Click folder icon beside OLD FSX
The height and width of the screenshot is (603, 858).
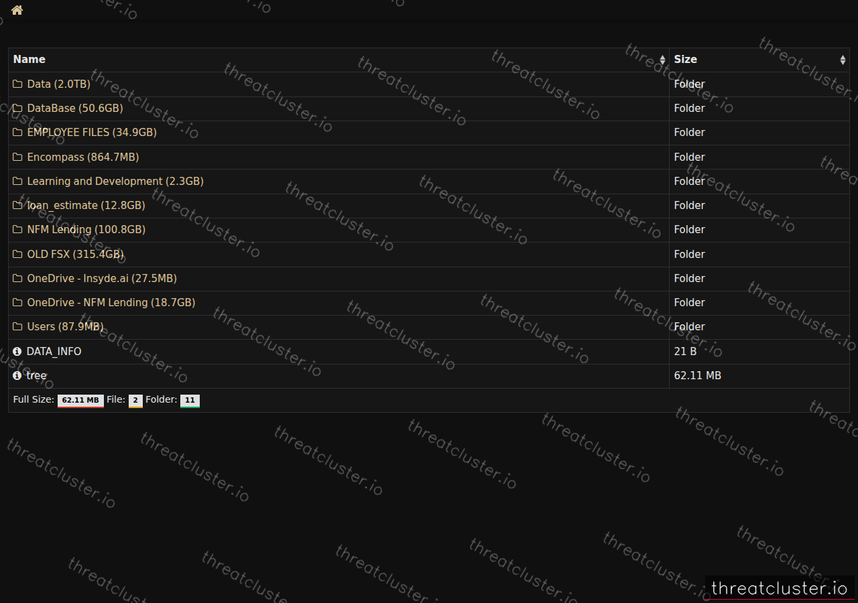(17, 255)
